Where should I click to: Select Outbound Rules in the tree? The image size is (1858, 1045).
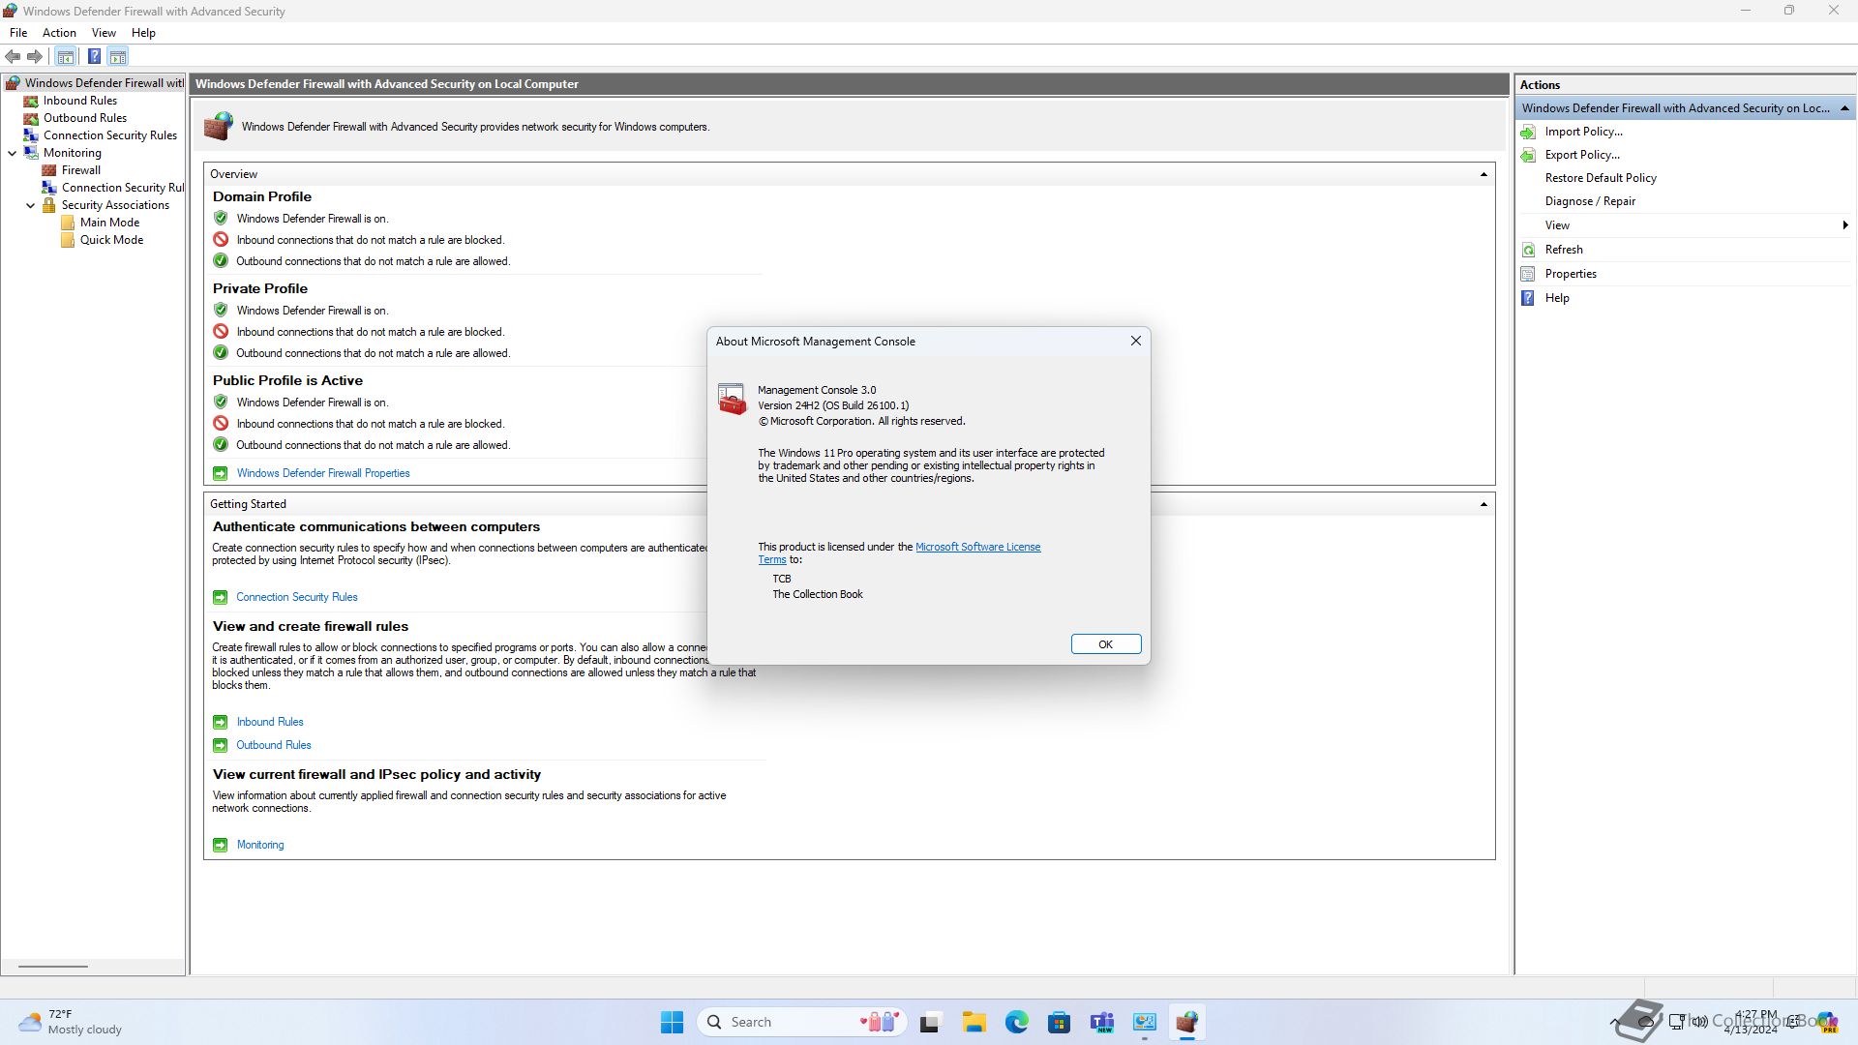pos(84,118)
